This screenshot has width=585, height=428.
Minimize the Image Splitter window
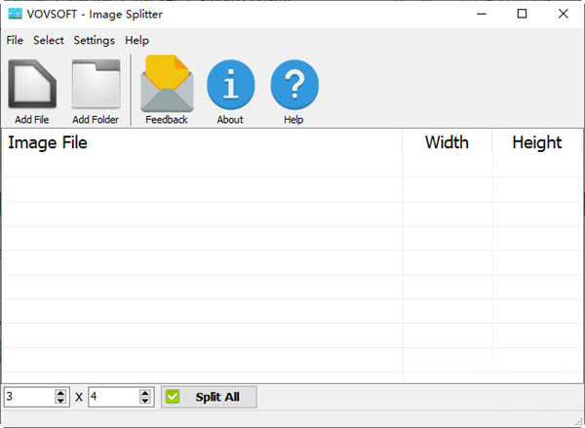click(482, 14)
